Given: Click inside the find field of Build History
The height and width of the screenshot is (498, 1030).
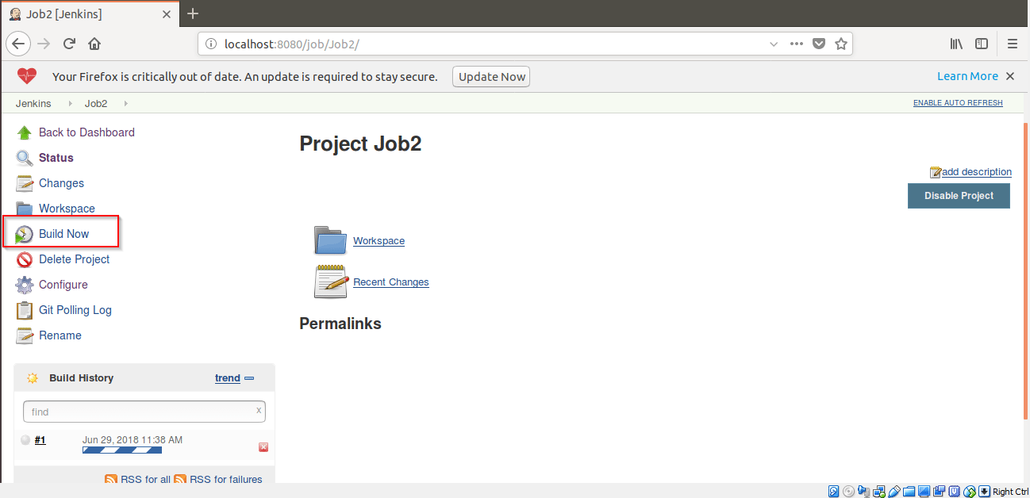Looking at the screenshot, I should [143, 411].
